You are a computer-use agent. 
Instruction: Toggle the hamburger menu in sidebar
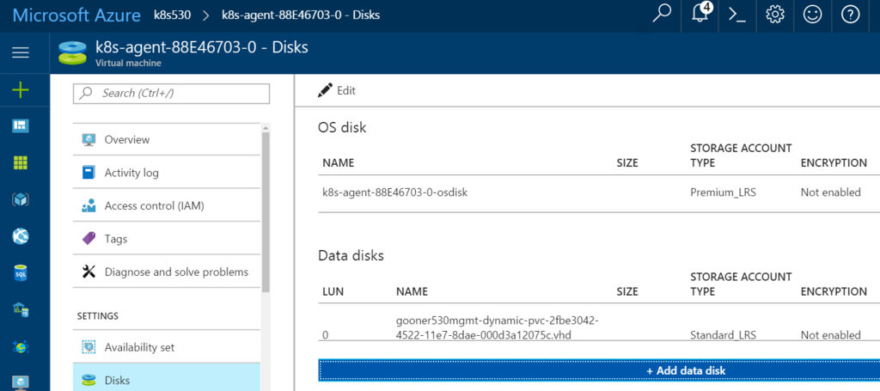(21, 52)
